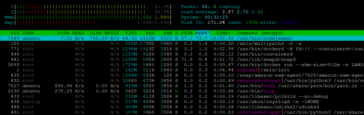Viewport: 364px width, 115px height.
Task: Select the /usr/bin/node ember process row
Action: [x=182, y=38]
